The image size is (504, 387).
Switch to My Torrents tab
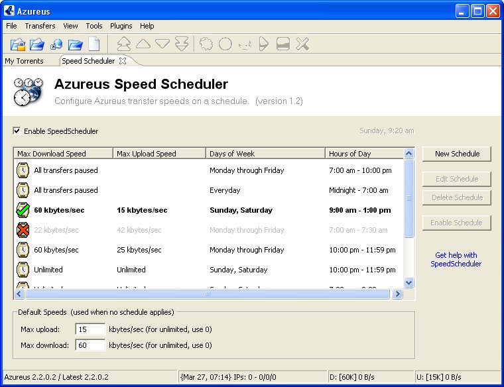(x=24, y=61)
